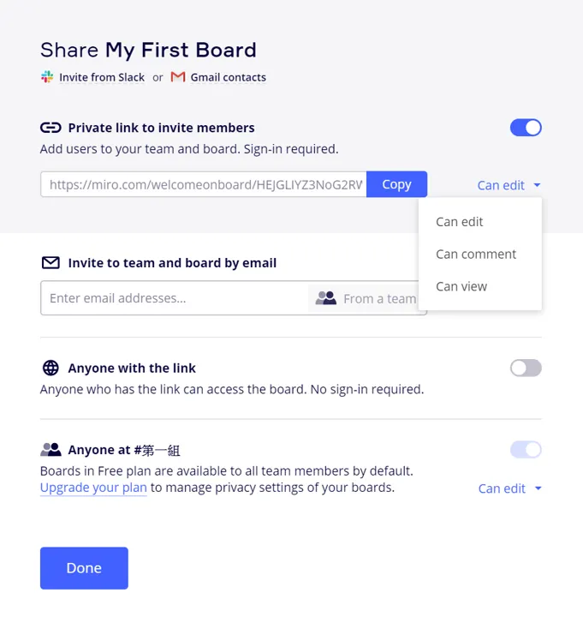
Task: Click the people icon in From a team
Action: (x=325, y=298)
